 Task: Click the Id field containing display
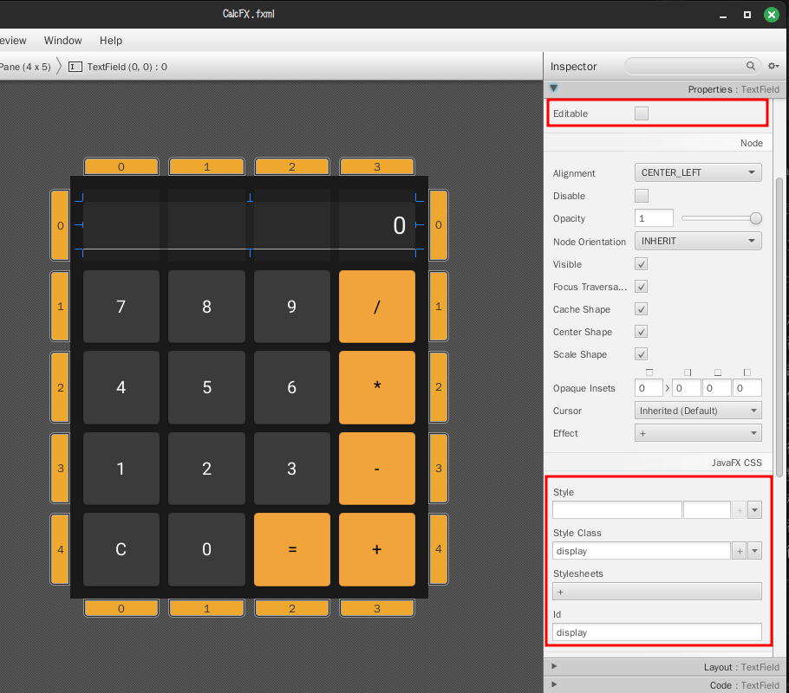click(x=656, y=632)
